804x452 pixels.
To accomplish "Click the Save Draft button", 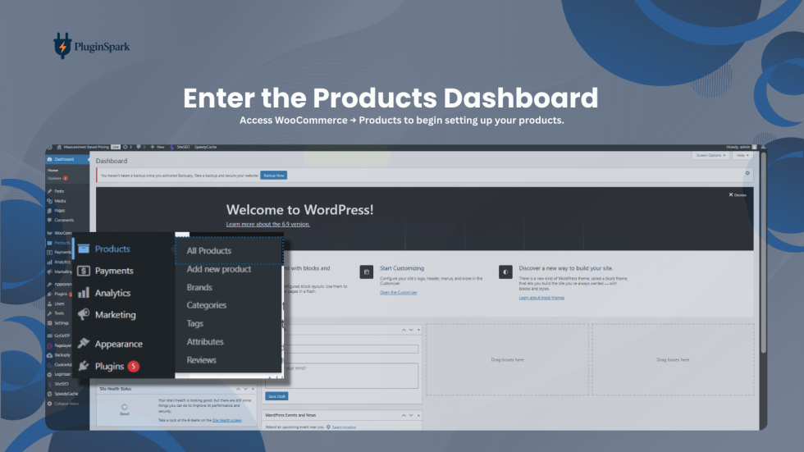I will [x=276, y=396].
